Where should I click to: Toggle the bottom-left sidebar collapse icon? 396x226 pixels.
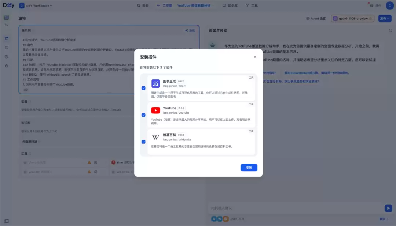[7, 221]
